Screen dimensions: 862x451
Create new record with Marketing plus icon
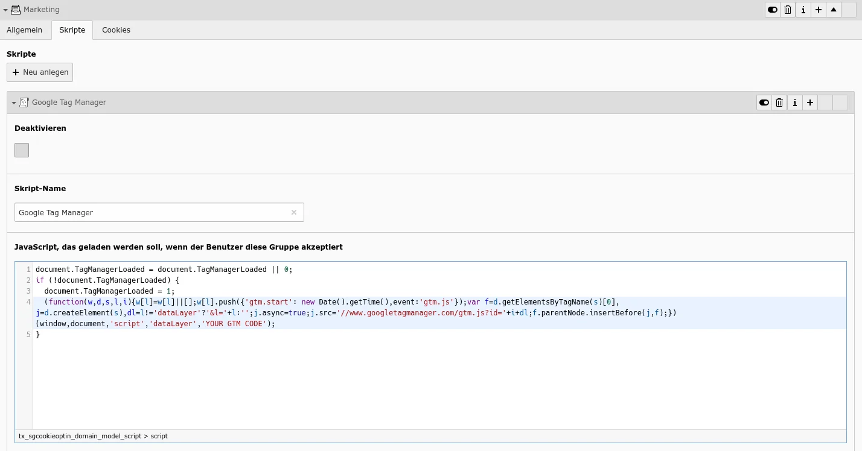point(818,10)
